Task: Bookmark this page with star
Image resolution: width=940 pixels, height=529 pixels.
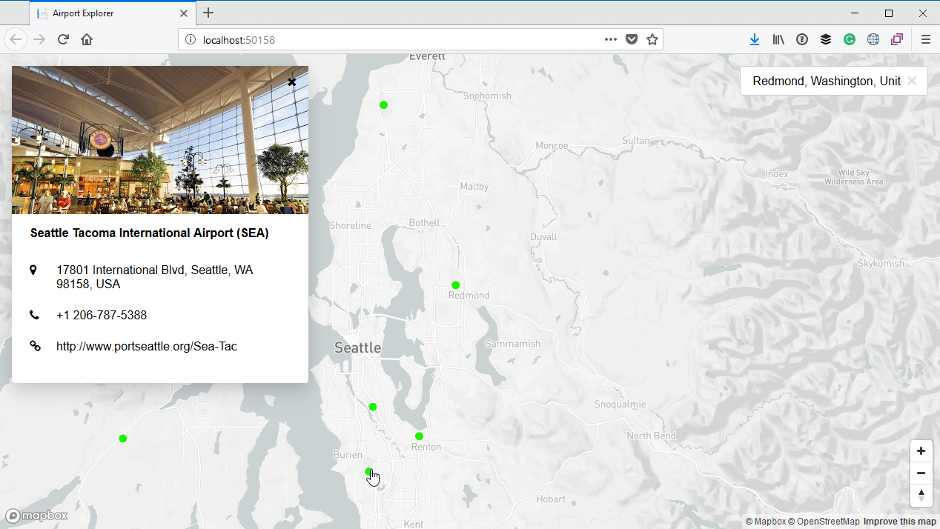Action: point(652,39)
